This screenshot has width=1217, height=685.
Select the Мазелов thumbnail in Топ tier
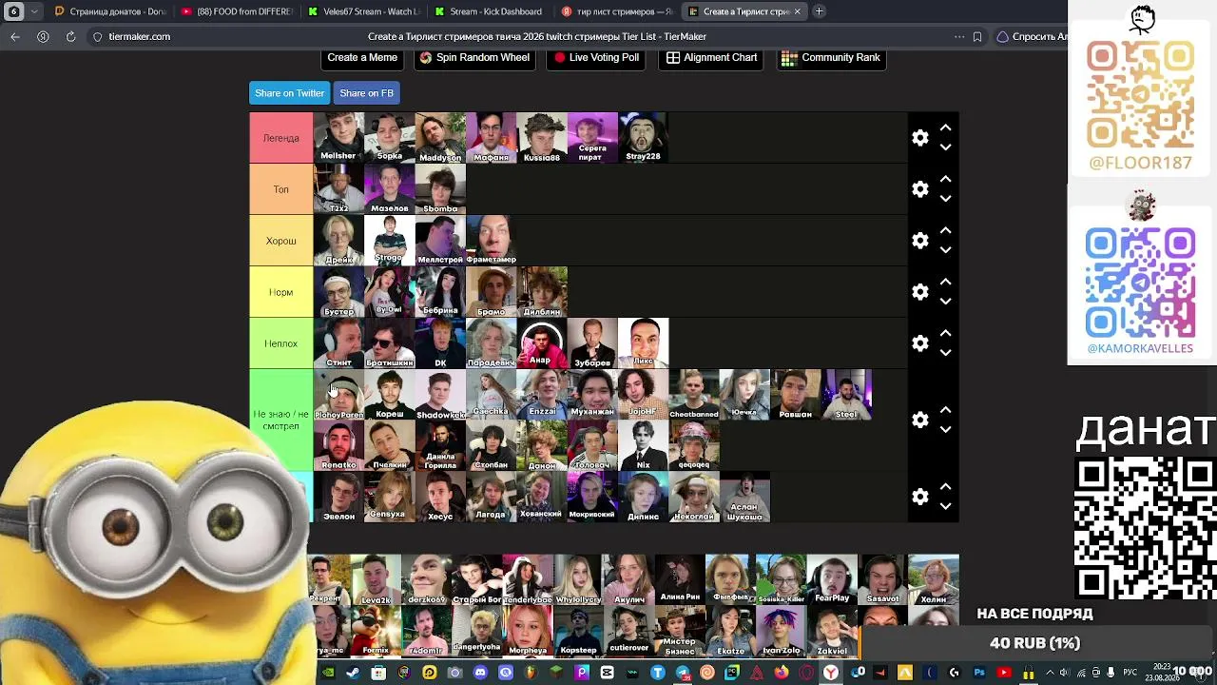click(x=390, y=188)
